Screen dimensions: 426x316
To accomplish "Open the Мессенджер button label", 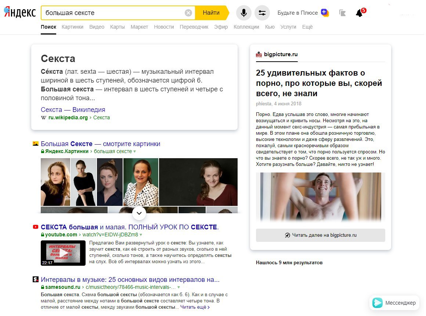I will click(x=400, y=303).
